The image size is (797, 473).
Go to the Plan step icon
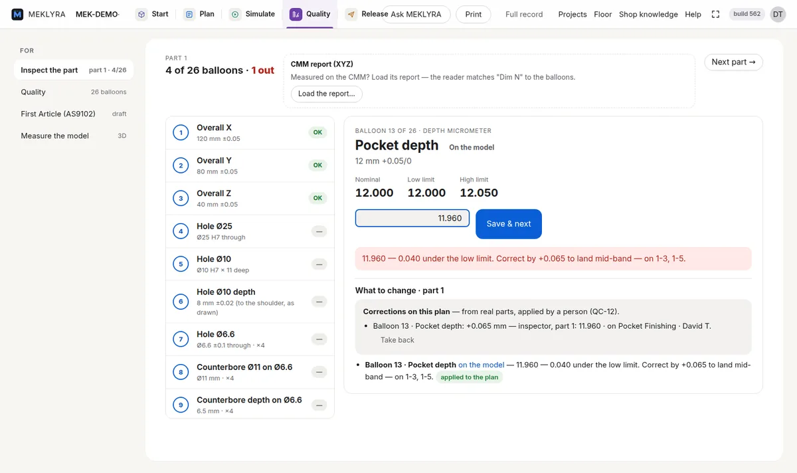[x=189, y=14]
